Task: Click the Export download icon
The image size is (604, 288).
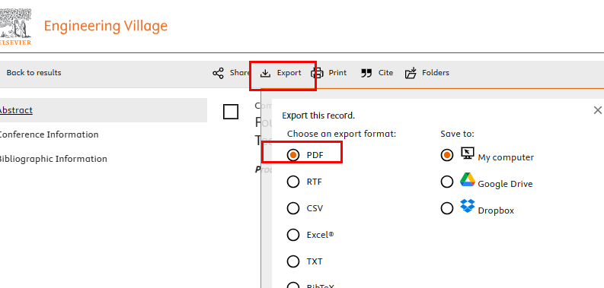Action: [x=265, y=73]
